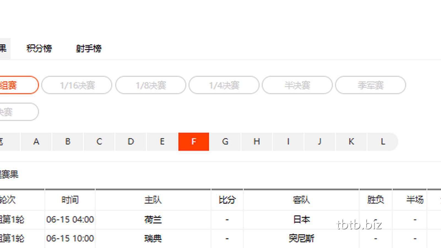Switch to group A tab
Viewport: 441px width, 248px height.
pos(36,142)
